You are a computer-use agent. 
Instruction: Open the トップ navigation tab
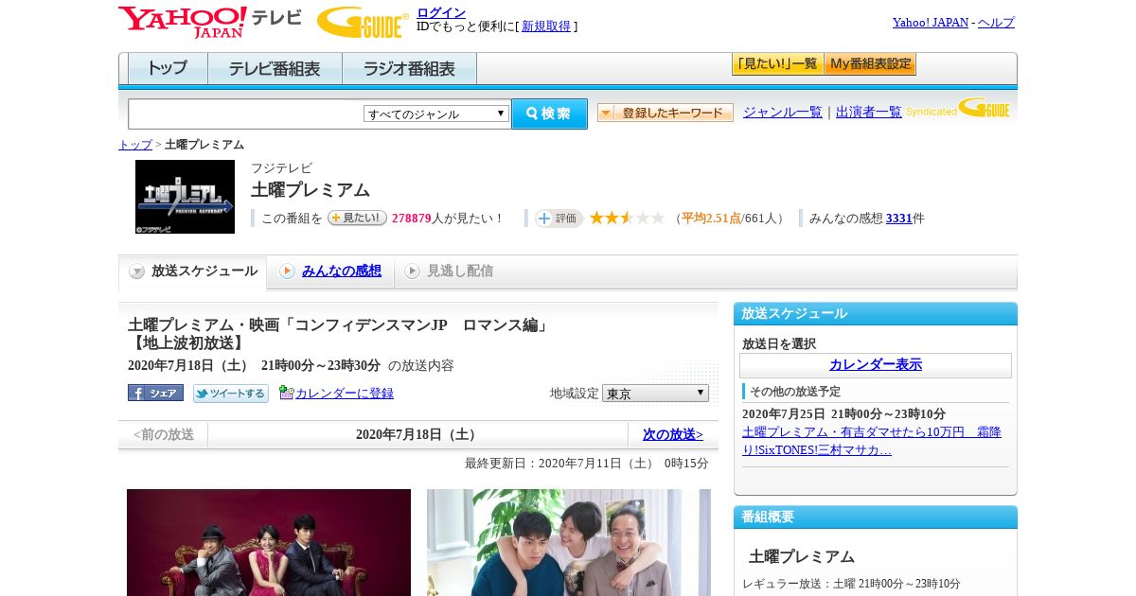pyautogui.click(x=168, y=68)
